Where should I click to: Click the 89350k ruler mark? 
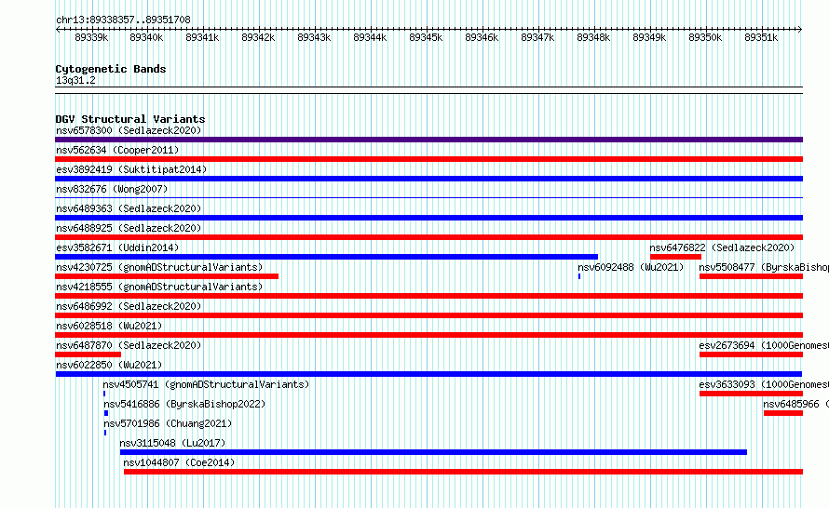(705, 37)
